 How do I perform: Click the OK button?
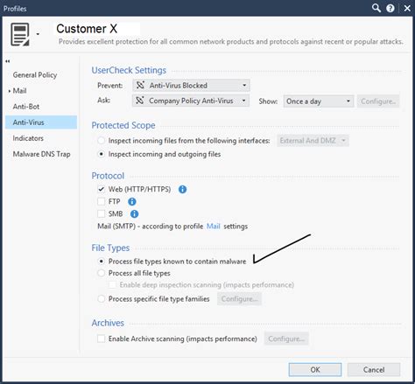(315, 370)
